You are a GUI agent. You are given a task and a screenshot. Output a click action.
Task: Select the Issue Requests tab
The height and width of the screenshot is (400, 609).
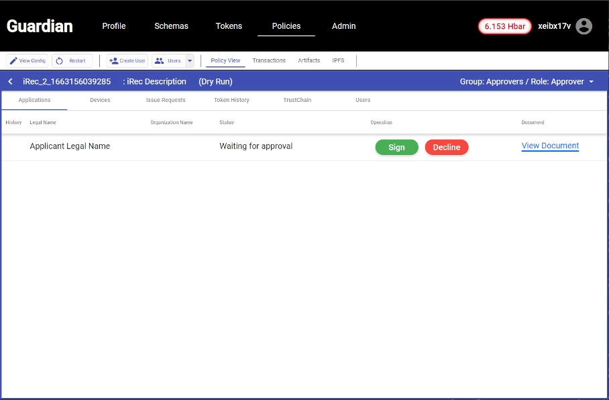coord(166,100)
